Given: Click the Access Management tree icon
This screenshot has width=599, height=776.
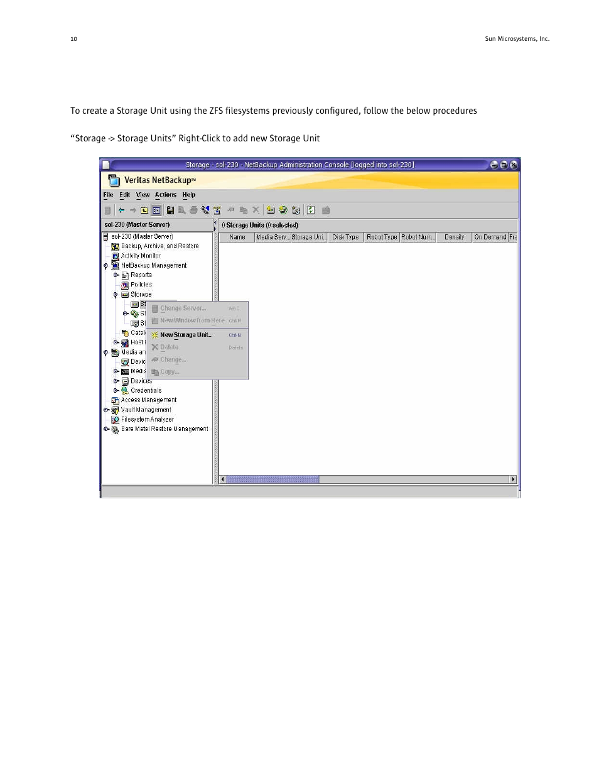Looking at the screenshot, I should click(115, 400).
